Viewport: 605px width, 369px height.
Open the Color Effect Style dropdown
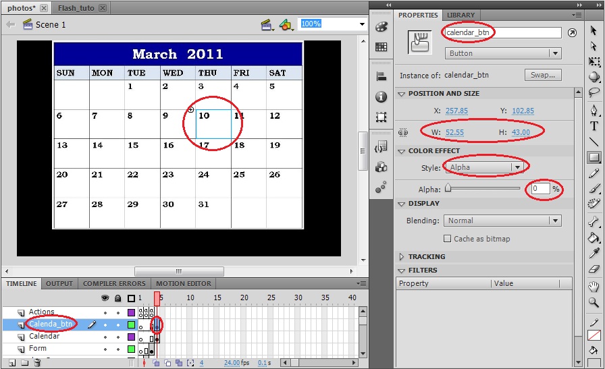click(485, 167)
